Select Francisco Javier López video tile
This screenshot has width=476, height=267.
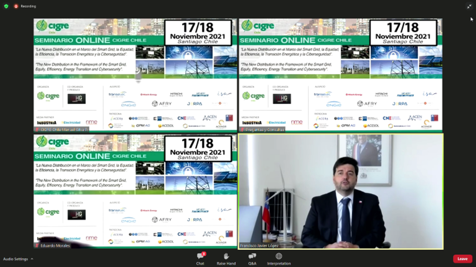coord(341,191)
